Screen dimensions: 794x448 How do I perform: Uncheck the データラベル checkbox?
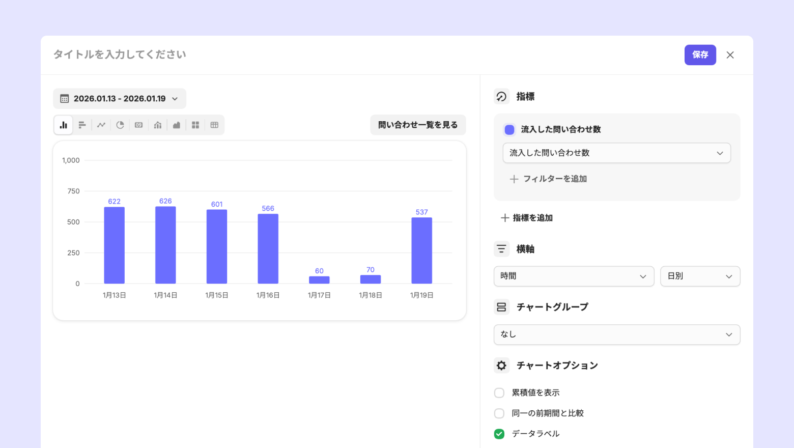499,434
